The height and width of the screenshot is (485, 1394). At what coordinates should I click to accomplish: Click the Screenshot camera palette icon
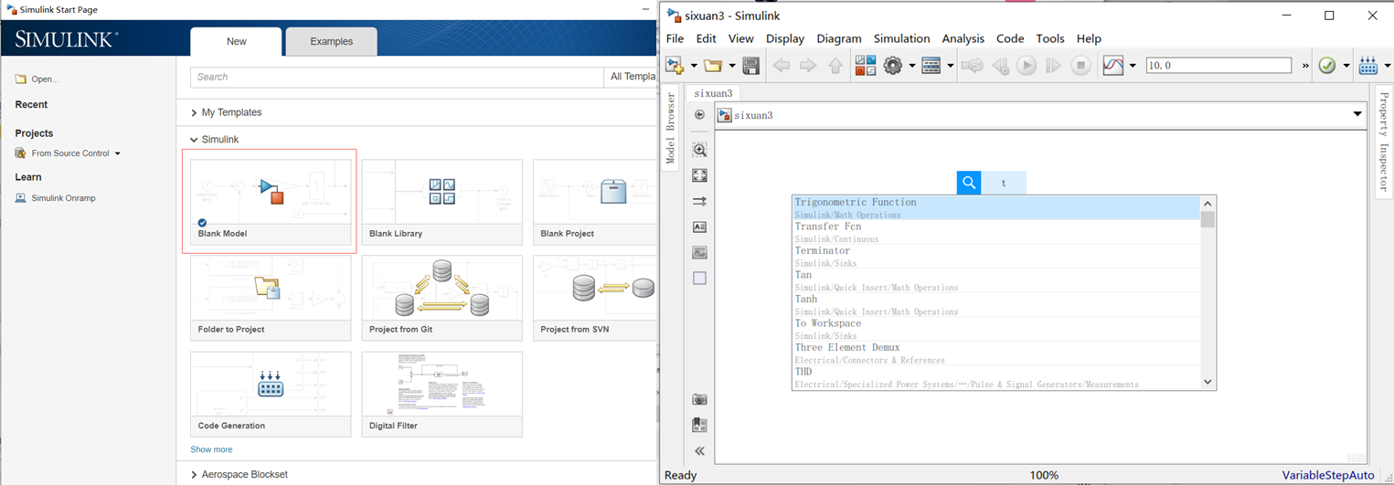(x=700, y=399)
